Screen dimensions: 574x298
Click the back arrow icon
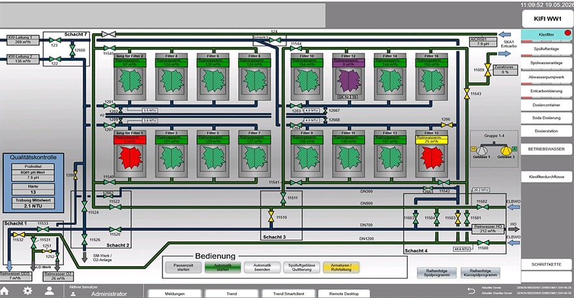pos(472,291)
